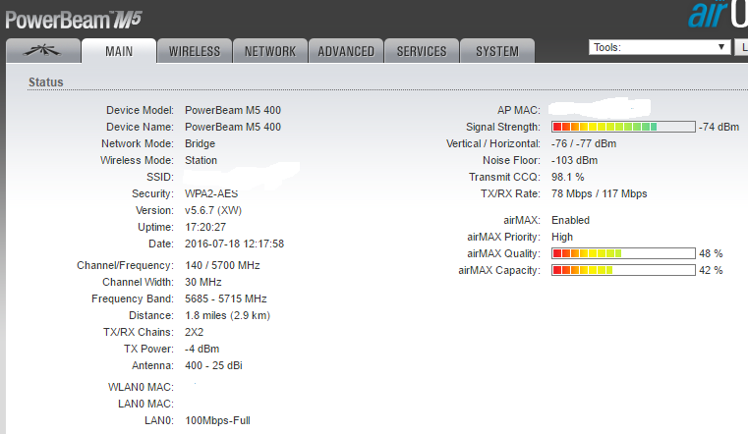Screen dimensions: 748x434
Task: Open the Ubiquiti logo tab
Action: coord(41,51)
